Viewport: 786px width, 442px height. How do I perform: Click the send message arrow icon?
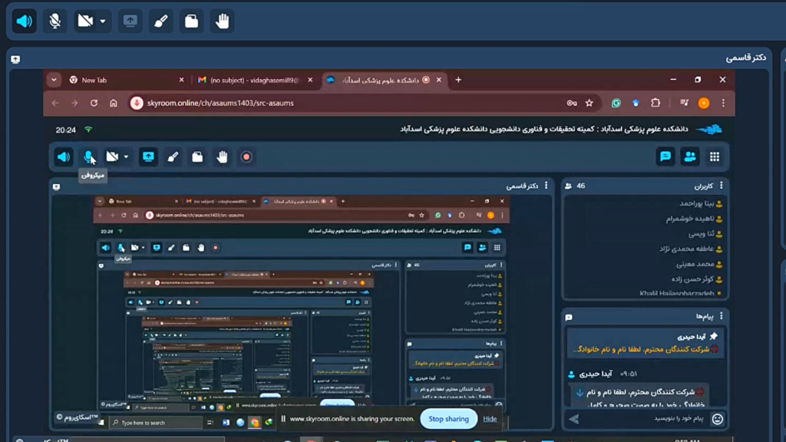tap(574, 418)
